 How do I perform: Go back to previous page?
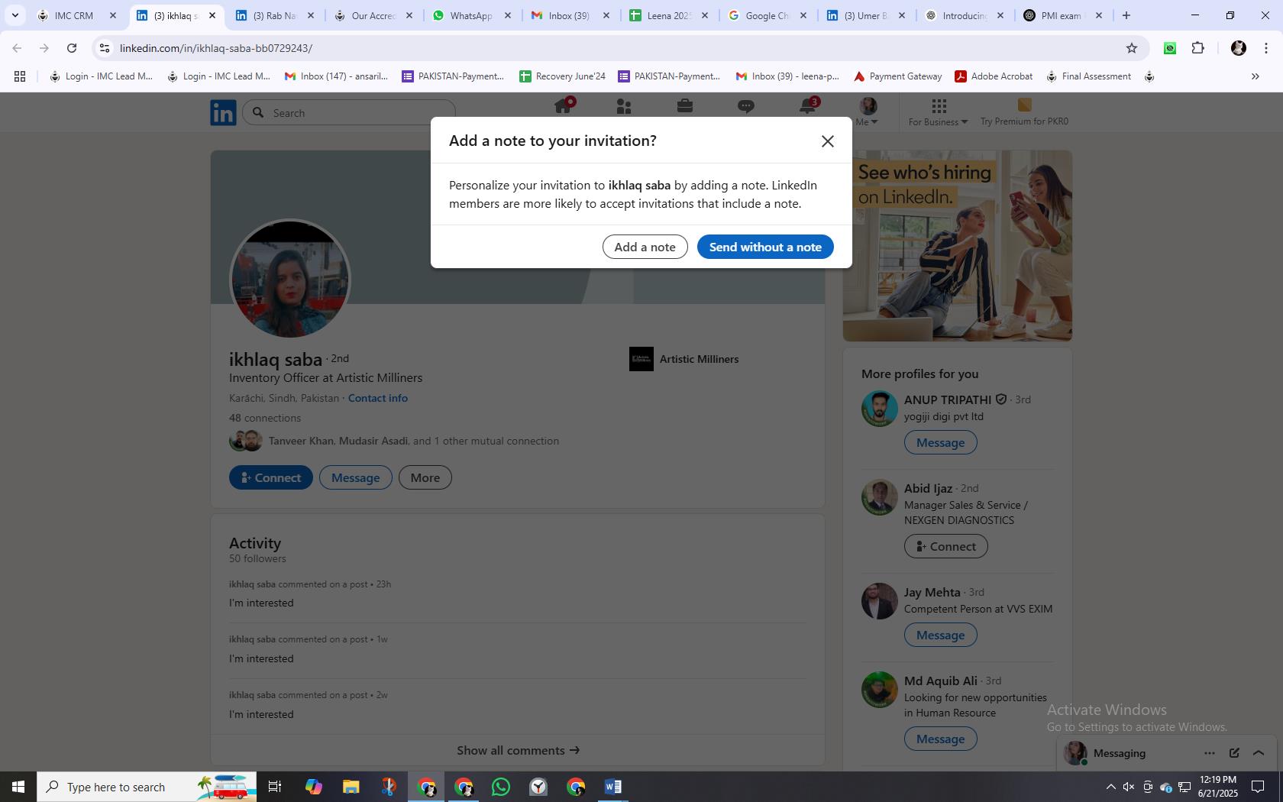(17, 48)
